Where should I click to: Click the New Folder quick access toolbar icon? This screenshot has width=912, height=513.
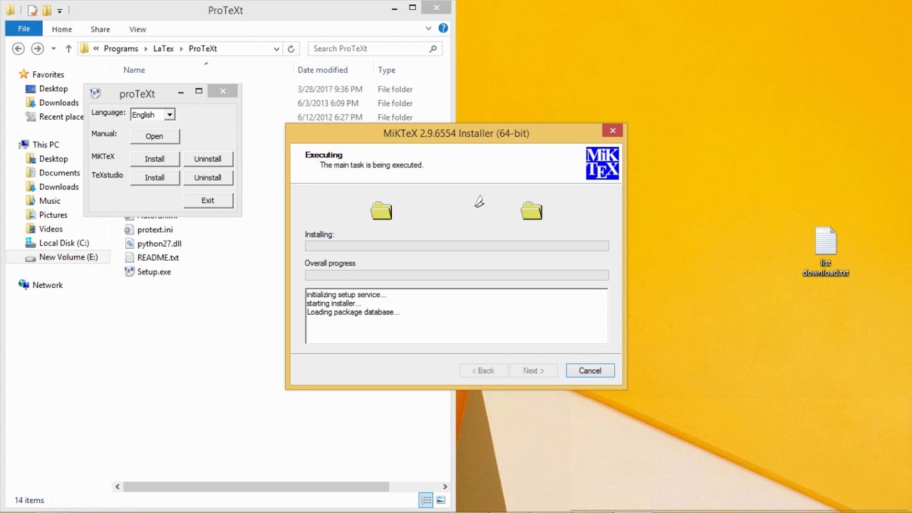(46, 10)
